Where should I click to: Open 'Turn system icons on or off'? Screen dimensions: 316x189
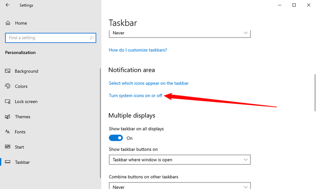[136, 96]
